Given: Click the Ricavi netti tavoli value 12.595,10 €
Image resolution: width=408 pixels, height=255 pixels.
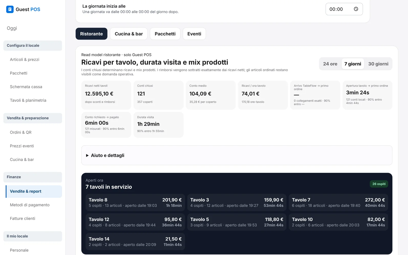Looking at the screenshot, I should (x=99, y=94).
